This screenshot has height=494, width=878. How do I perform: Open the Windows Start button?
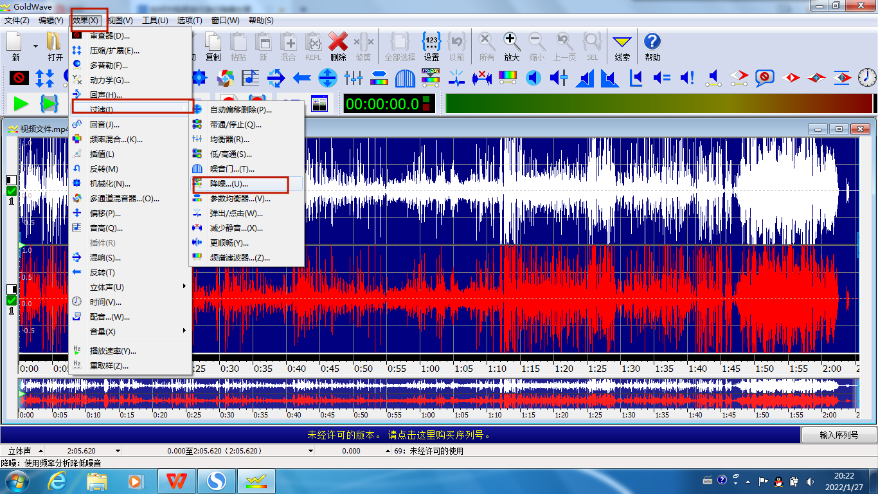click(x=17, y=480)
